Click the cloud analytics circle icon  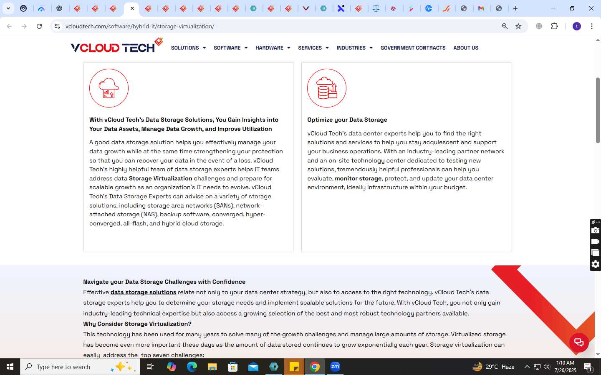click(109, 88)
